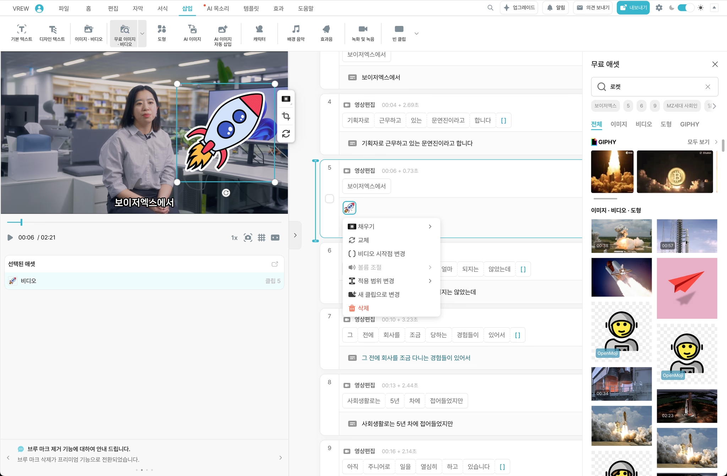Open 녹화 및 녹음 recording tool
The height and width of the screenshot is (476, 727).
pos(363,33)
